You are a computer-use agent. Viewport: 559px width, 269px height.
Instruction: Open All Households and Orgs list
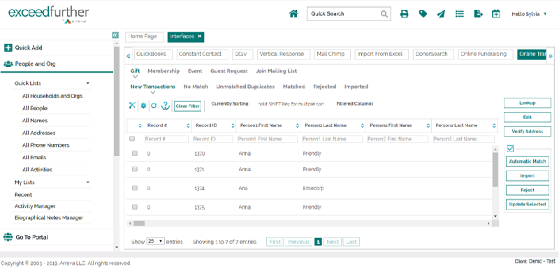[52, 96]
